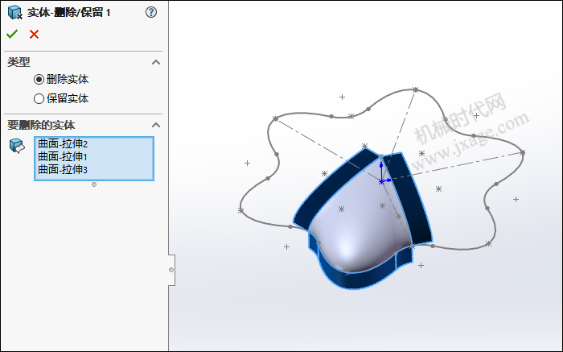Collapse the 要删除的实体 section chevron
Screen dimensions: 563x352
pyautogui.click(x=156, y=125)
